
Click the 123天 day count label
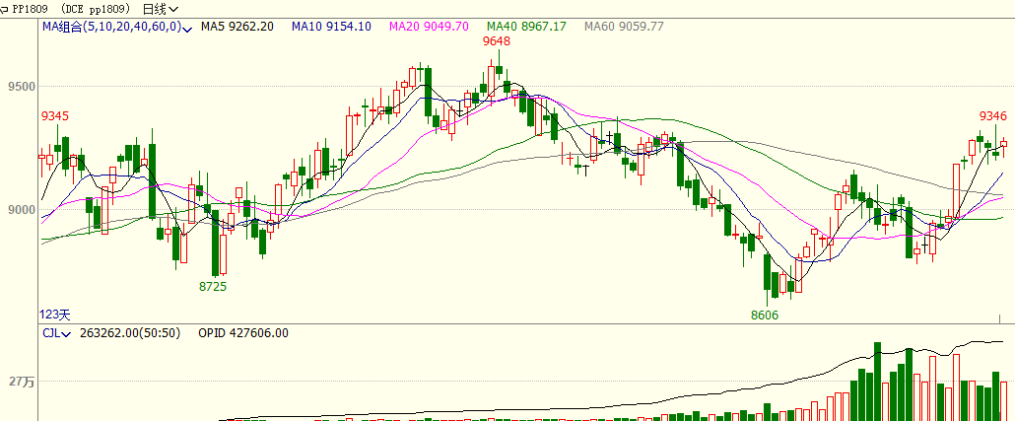pos(55,315)
